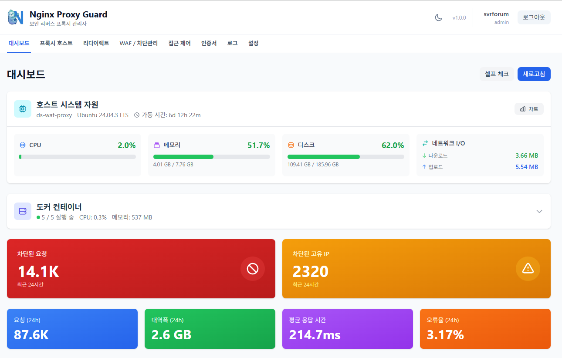The width and height of the screenshot is (562, 358).
Task: Expand the Docker container panel chevron
Action: point(539,211)
